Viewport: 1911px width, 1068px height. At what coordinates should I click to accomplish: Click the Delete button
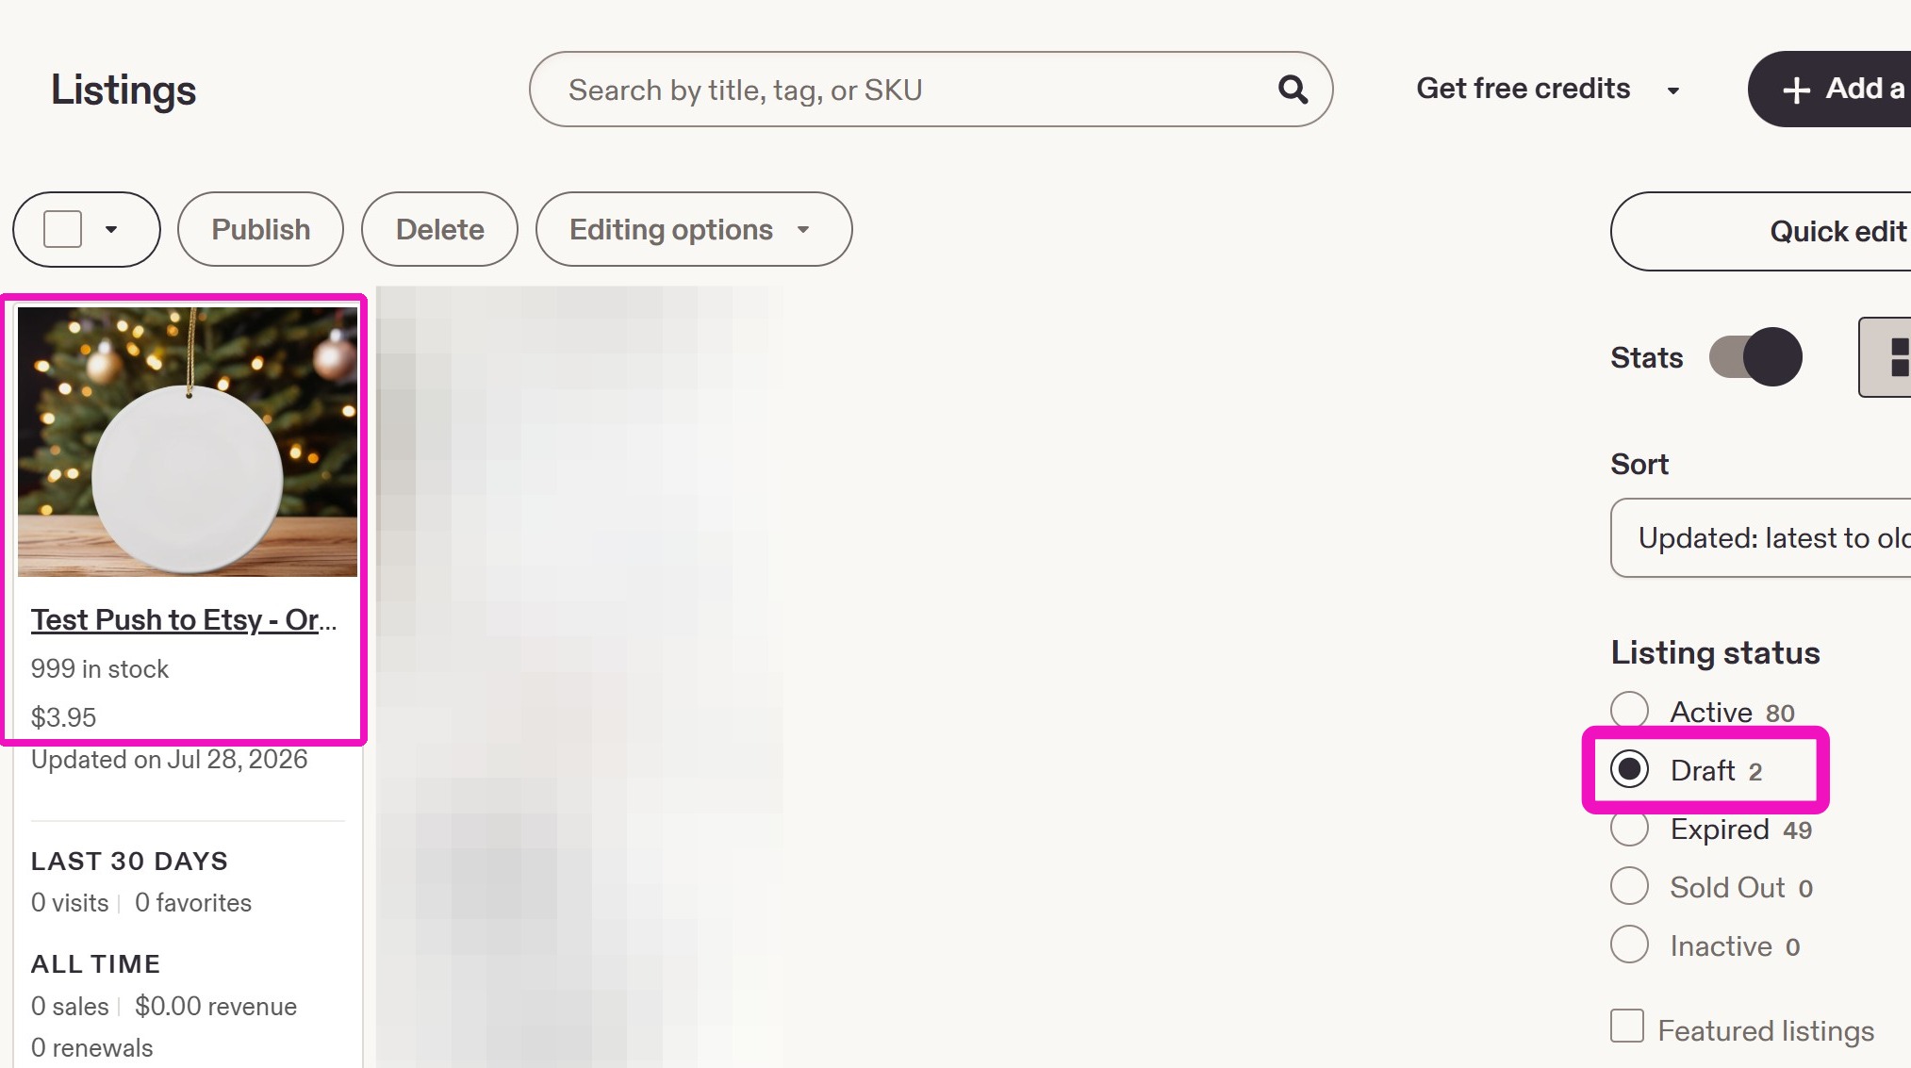pyautogui.click(x=439, y=229)
